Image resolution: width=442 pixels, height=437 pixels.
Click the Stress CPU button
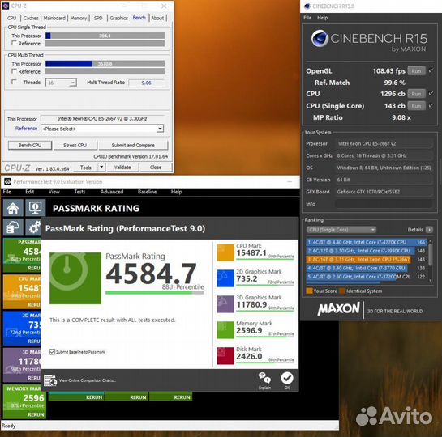click(75, 145)
